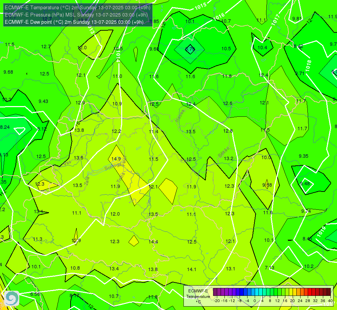Screen dimensions: 337x310
Task: Click the 1018 isobar label
Action: pyautogui.click(x=308, y=66)
